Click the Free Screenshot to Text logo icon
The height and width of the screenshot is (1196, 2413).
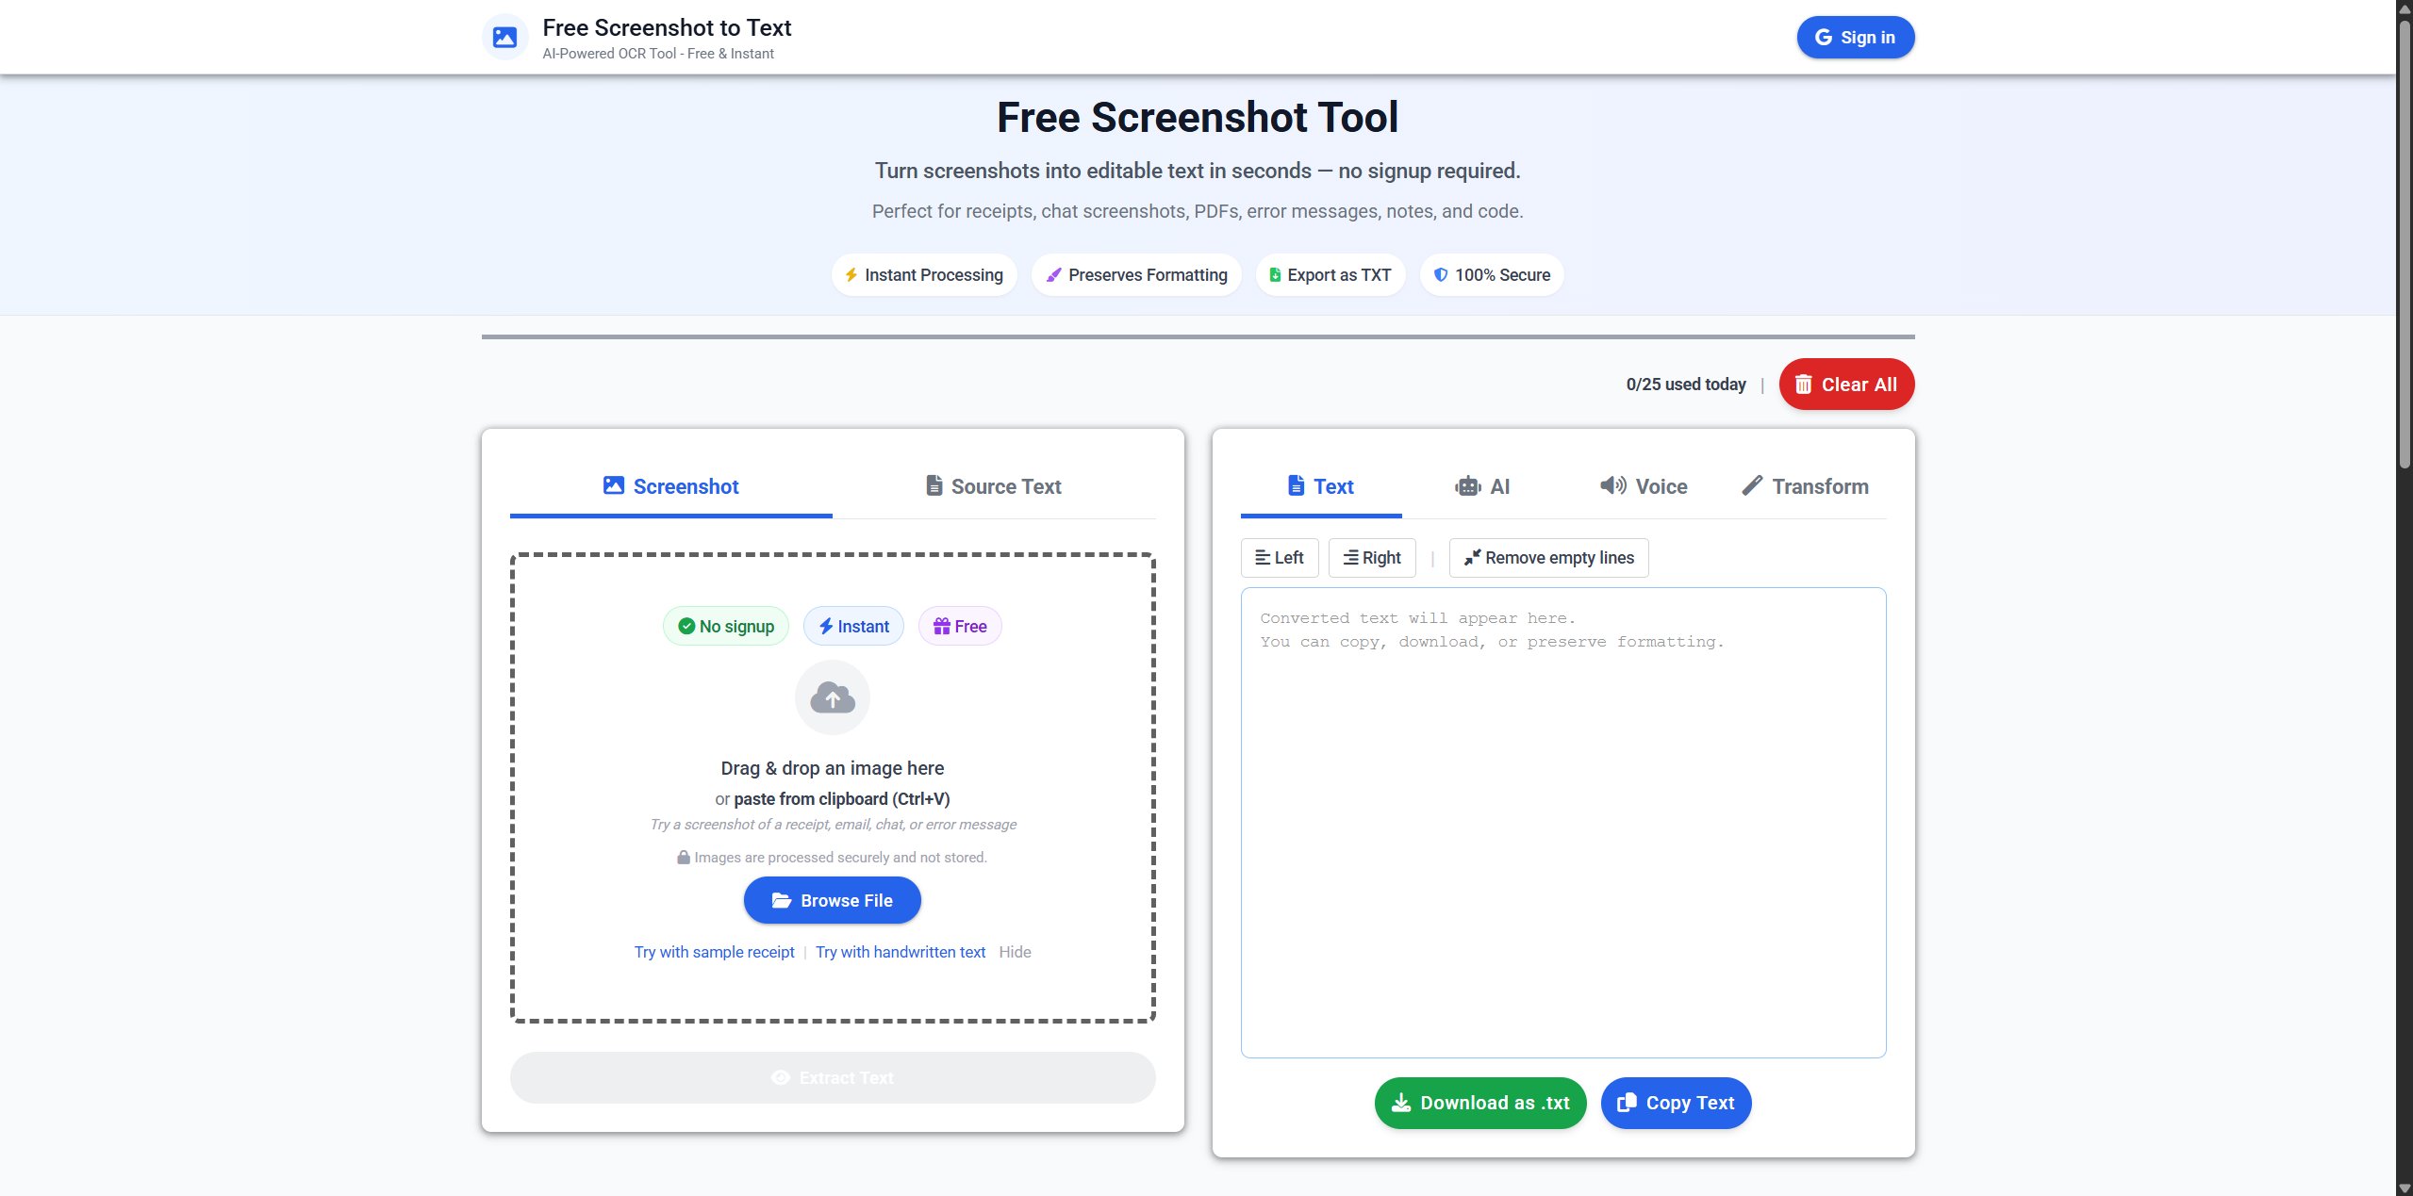click(504, 37)
